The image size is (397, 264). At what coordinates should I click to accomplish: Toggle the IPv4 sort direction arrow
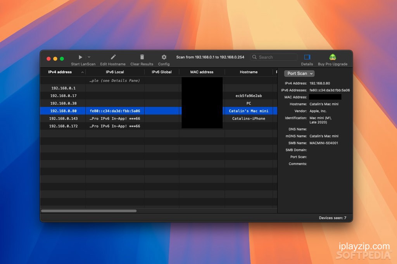point(82,72)
